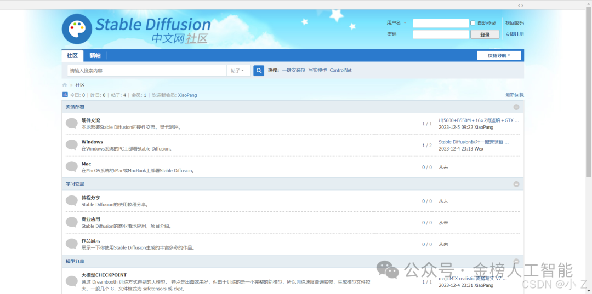Click the speech bubble icon for Mac forum

point(72,166)
